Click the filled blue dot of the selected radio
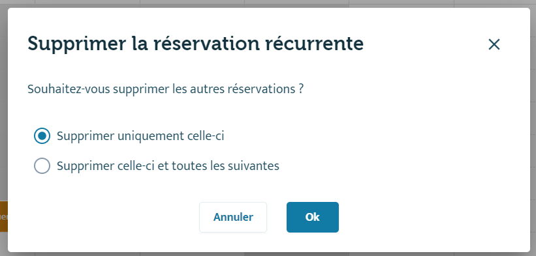 [42, 136]
